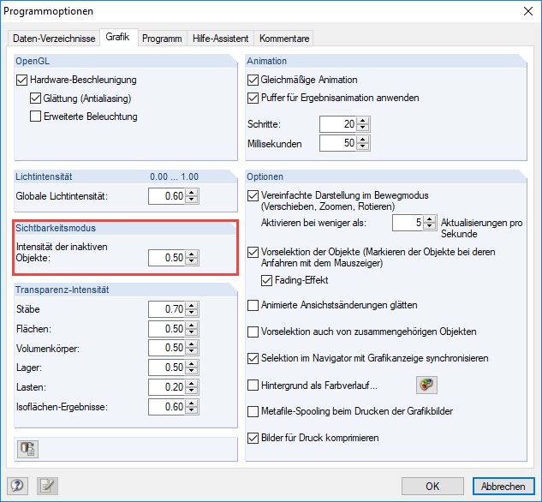Switch to the Daten-Verzeichnisse tab
542x502 pixels.
54,39
